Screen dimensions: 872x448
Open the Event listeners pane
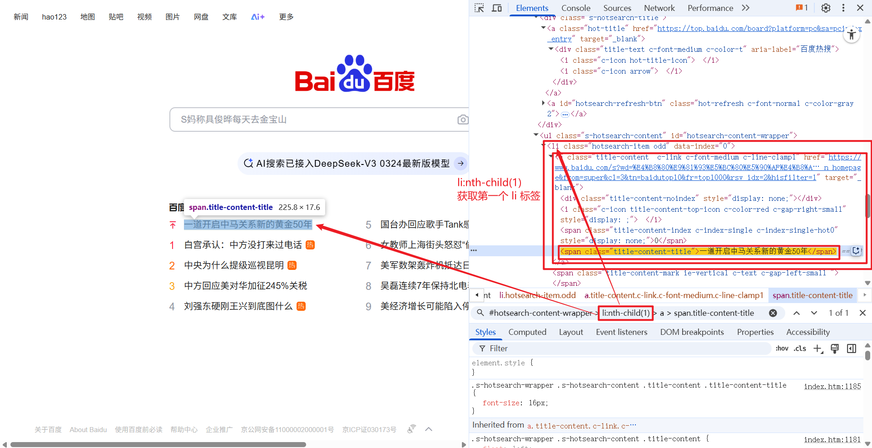point(621,332)
